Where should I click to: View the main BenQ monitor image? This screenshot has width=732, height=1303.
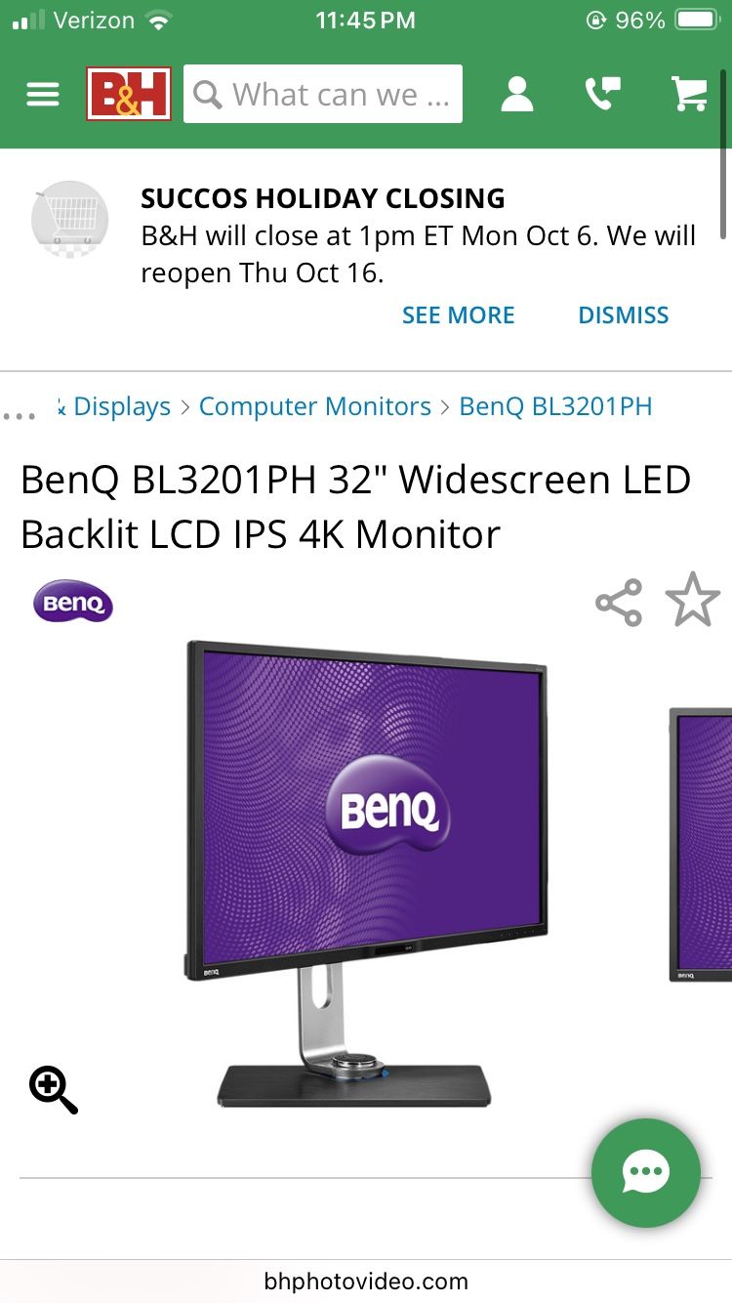pos(366,874)
